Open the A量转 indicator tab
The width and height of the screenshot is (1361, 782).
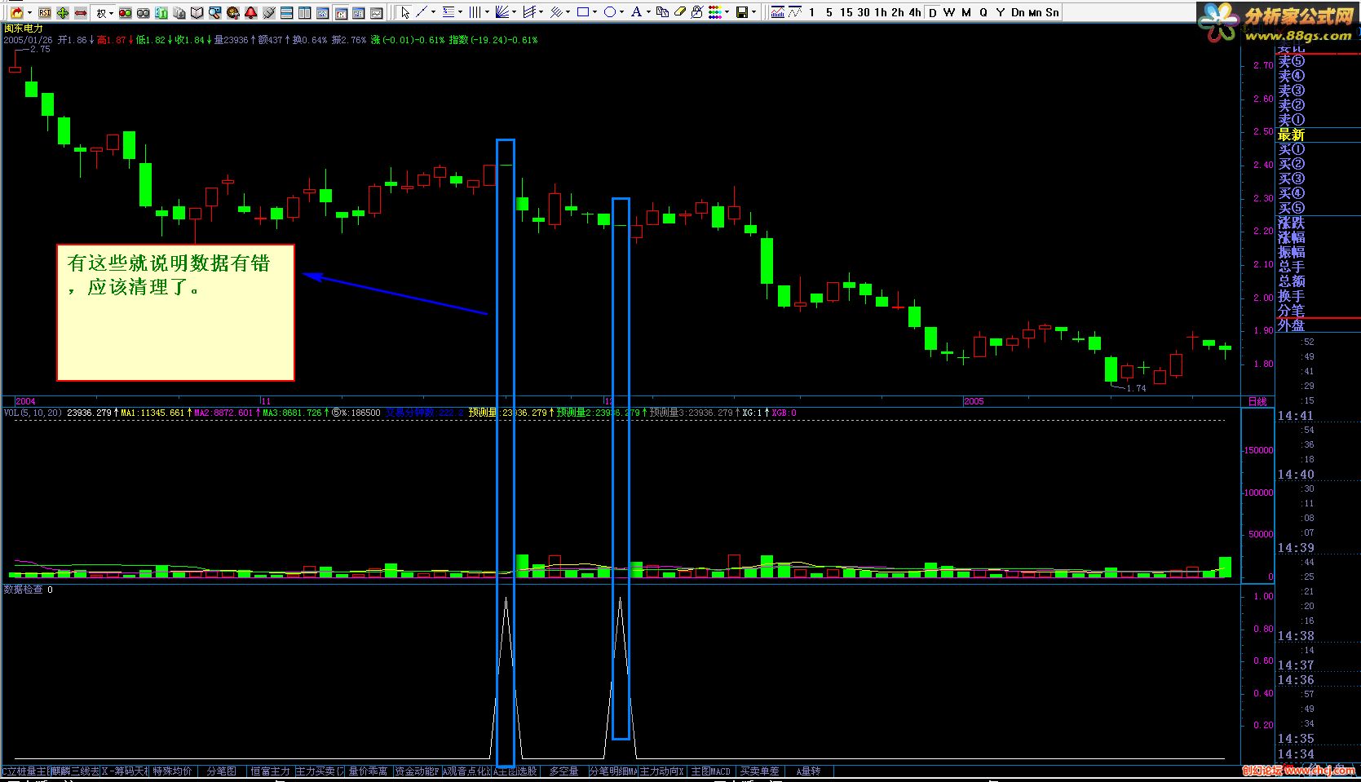808,771
